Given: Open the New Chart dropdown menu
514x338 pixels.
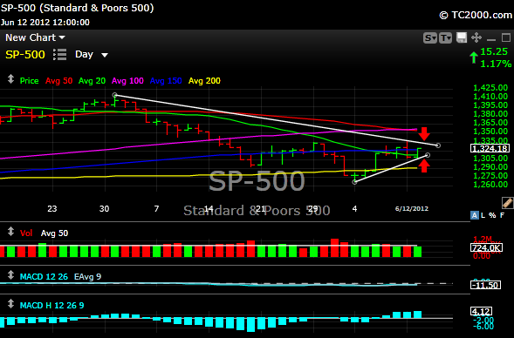Looking at the screenshot, I should (x=35, y=37).
